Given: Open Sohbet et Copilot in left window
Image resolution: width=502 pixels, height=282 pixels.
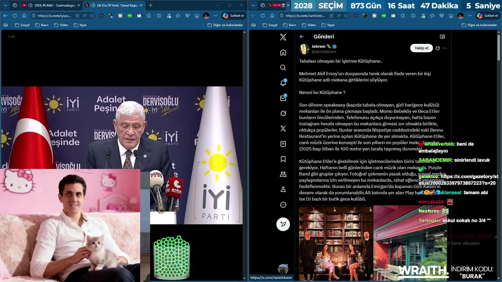Looking at the screenshot, I should (x=234, y=16).
